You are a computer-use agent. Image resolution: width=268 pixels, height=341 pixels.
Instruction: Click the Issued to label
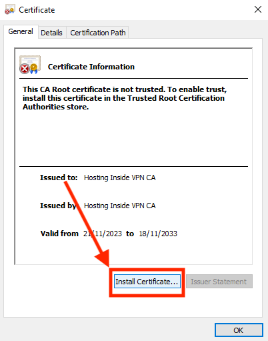coord(59,178)
